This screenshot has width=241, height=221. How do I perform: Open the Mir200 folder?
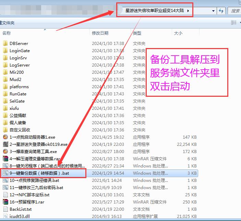point(16,72)
